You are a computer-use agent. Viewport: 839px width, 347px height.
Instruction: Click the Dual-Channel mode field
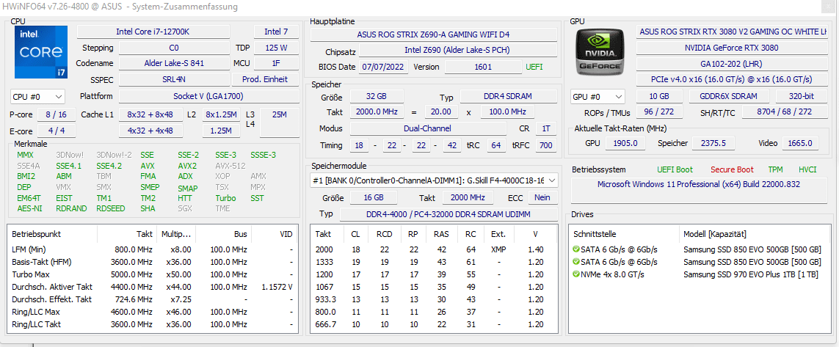pos(428,128)
